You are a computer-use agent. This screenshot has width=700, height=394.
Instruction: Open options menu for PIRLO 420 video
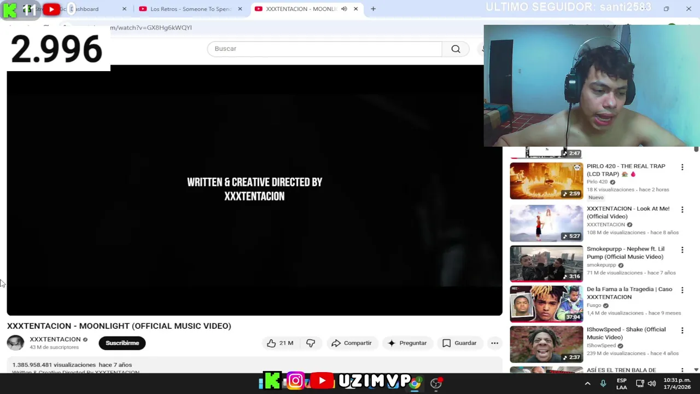682,167
